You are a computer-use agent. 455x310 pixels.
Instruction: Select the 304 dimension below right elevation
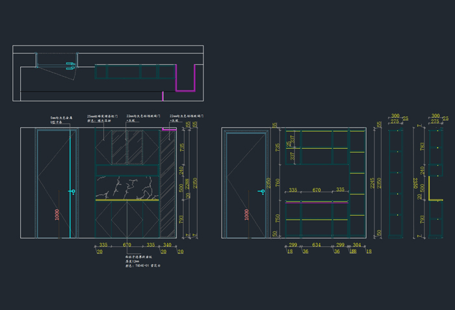(x=357, y=245)
